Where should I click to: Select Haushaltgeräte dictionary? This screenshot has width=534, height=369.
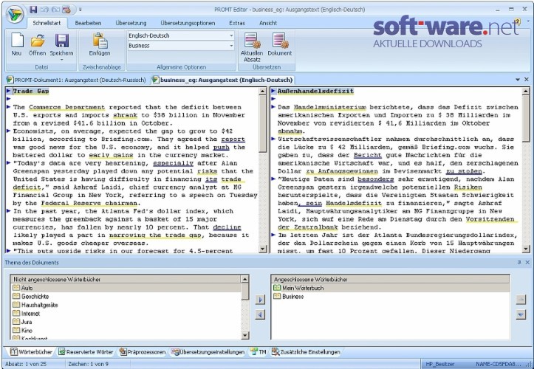(x=126, y=305)
